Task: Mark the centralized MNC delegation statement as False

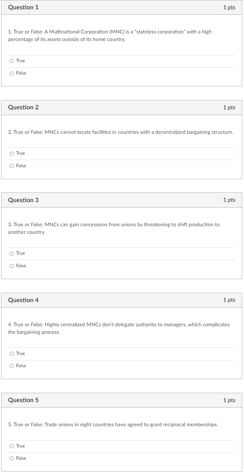Action: click(x=11, y=365)
